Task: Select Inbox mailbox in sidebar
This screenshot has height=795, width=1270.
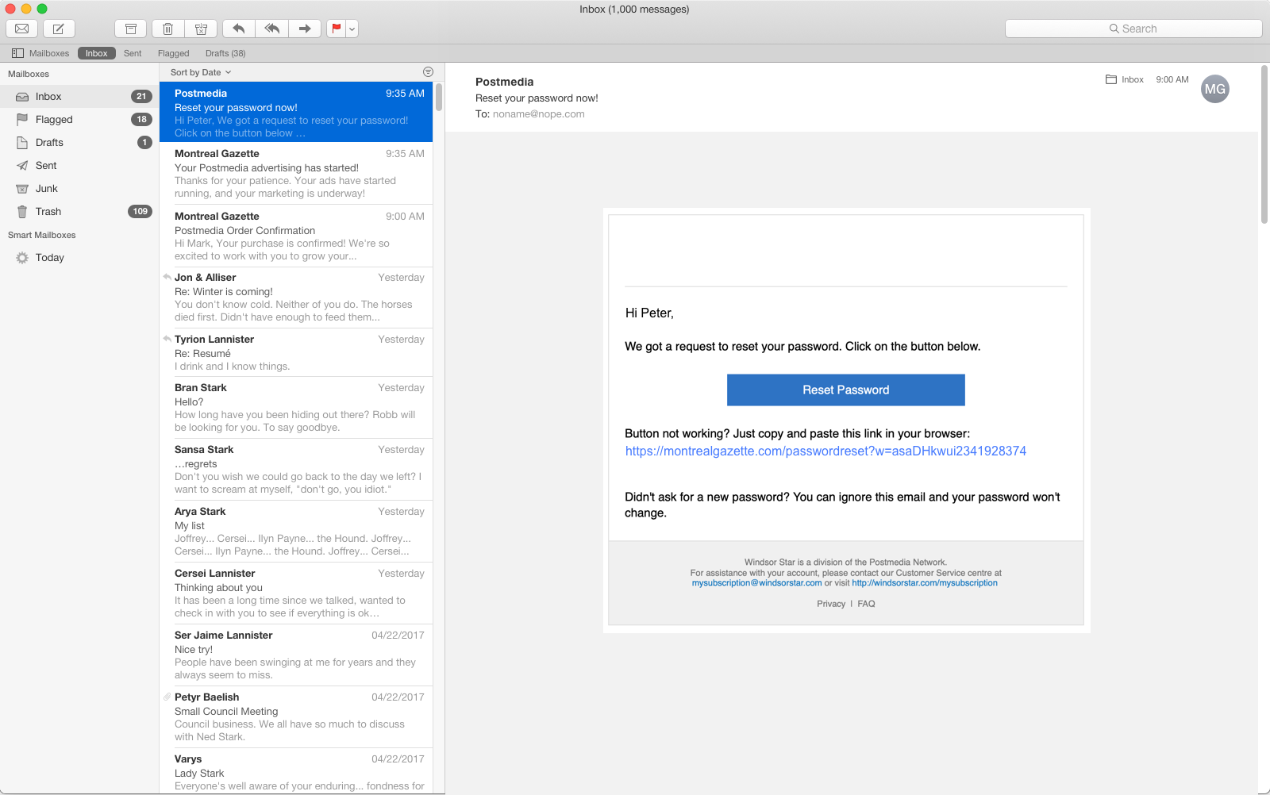Action: click(x=79, y=97)
